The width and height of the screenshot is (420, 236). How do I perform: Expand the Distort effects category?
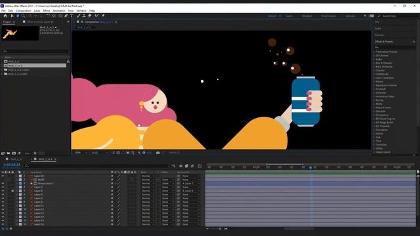(374, 81)
